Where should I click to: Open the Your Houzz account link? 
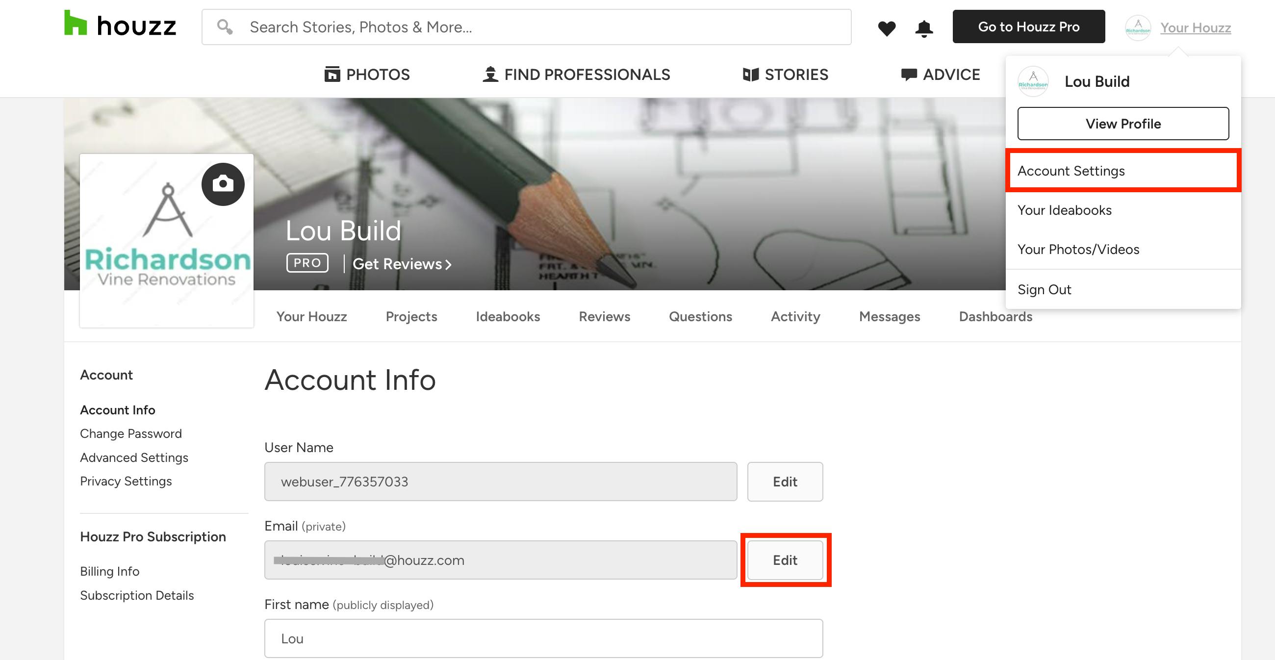click(x=1196, y=28)
